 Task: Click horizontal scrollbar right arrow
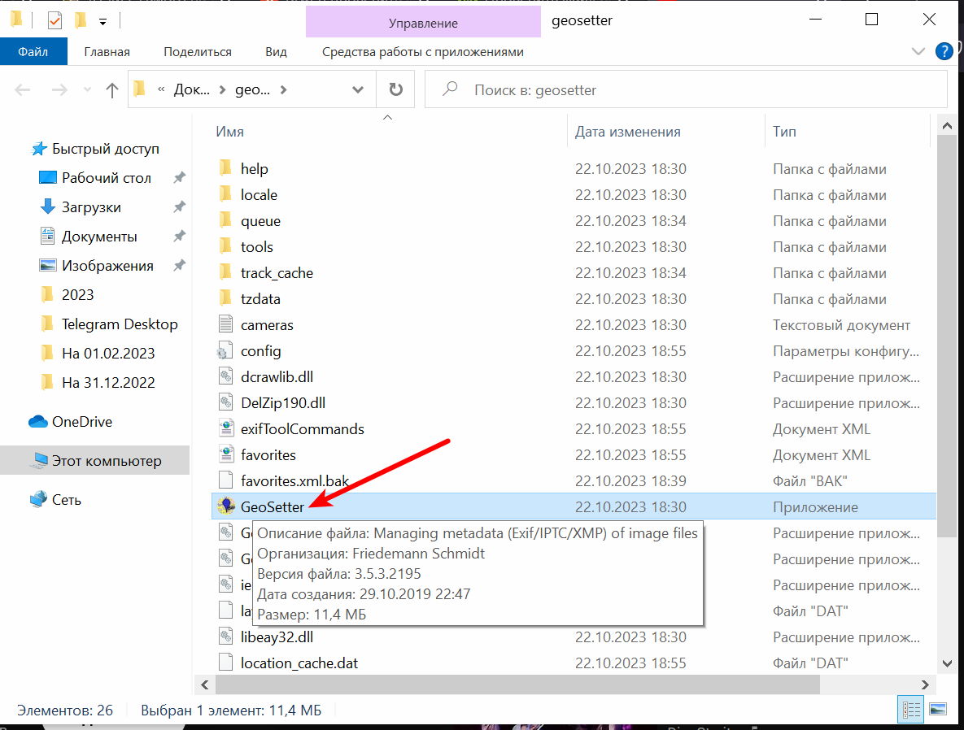[925, 684]
